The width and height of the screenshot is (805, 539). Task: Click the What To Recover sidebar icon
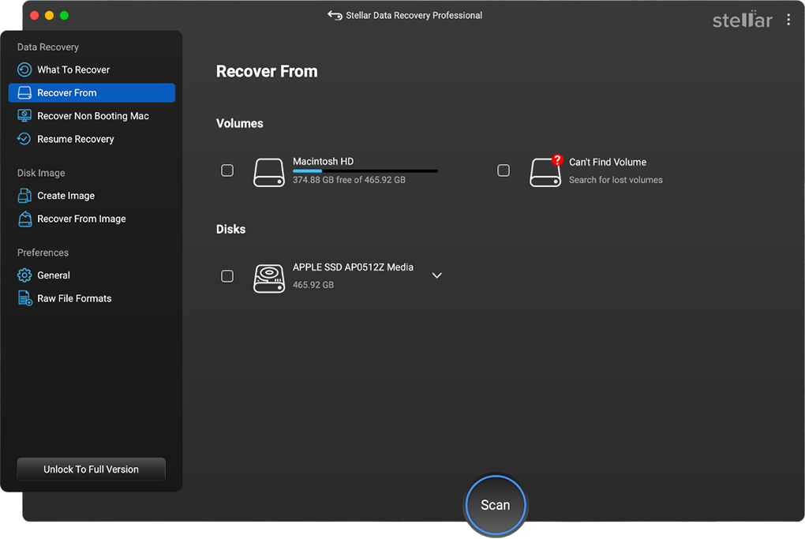pyautogui.click(x=24, y=70)
